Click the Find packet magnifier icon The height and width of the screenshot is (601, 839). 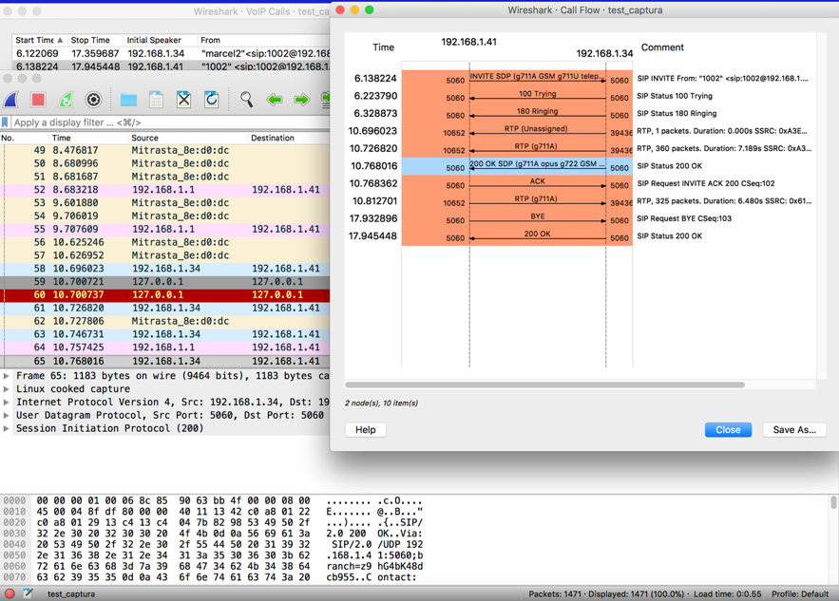pos(246,100)
